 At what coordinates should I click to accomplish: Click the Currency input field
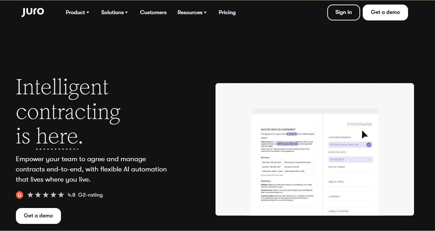coord(350,204)
